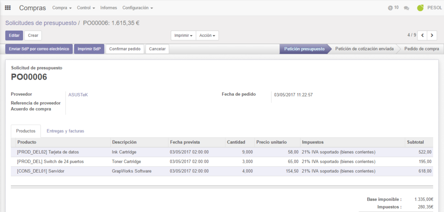Go back to Solicitudes de presupuesto breadcrumb
The width and height of the screenshot is (444, 212).
(x=41, y=23)
